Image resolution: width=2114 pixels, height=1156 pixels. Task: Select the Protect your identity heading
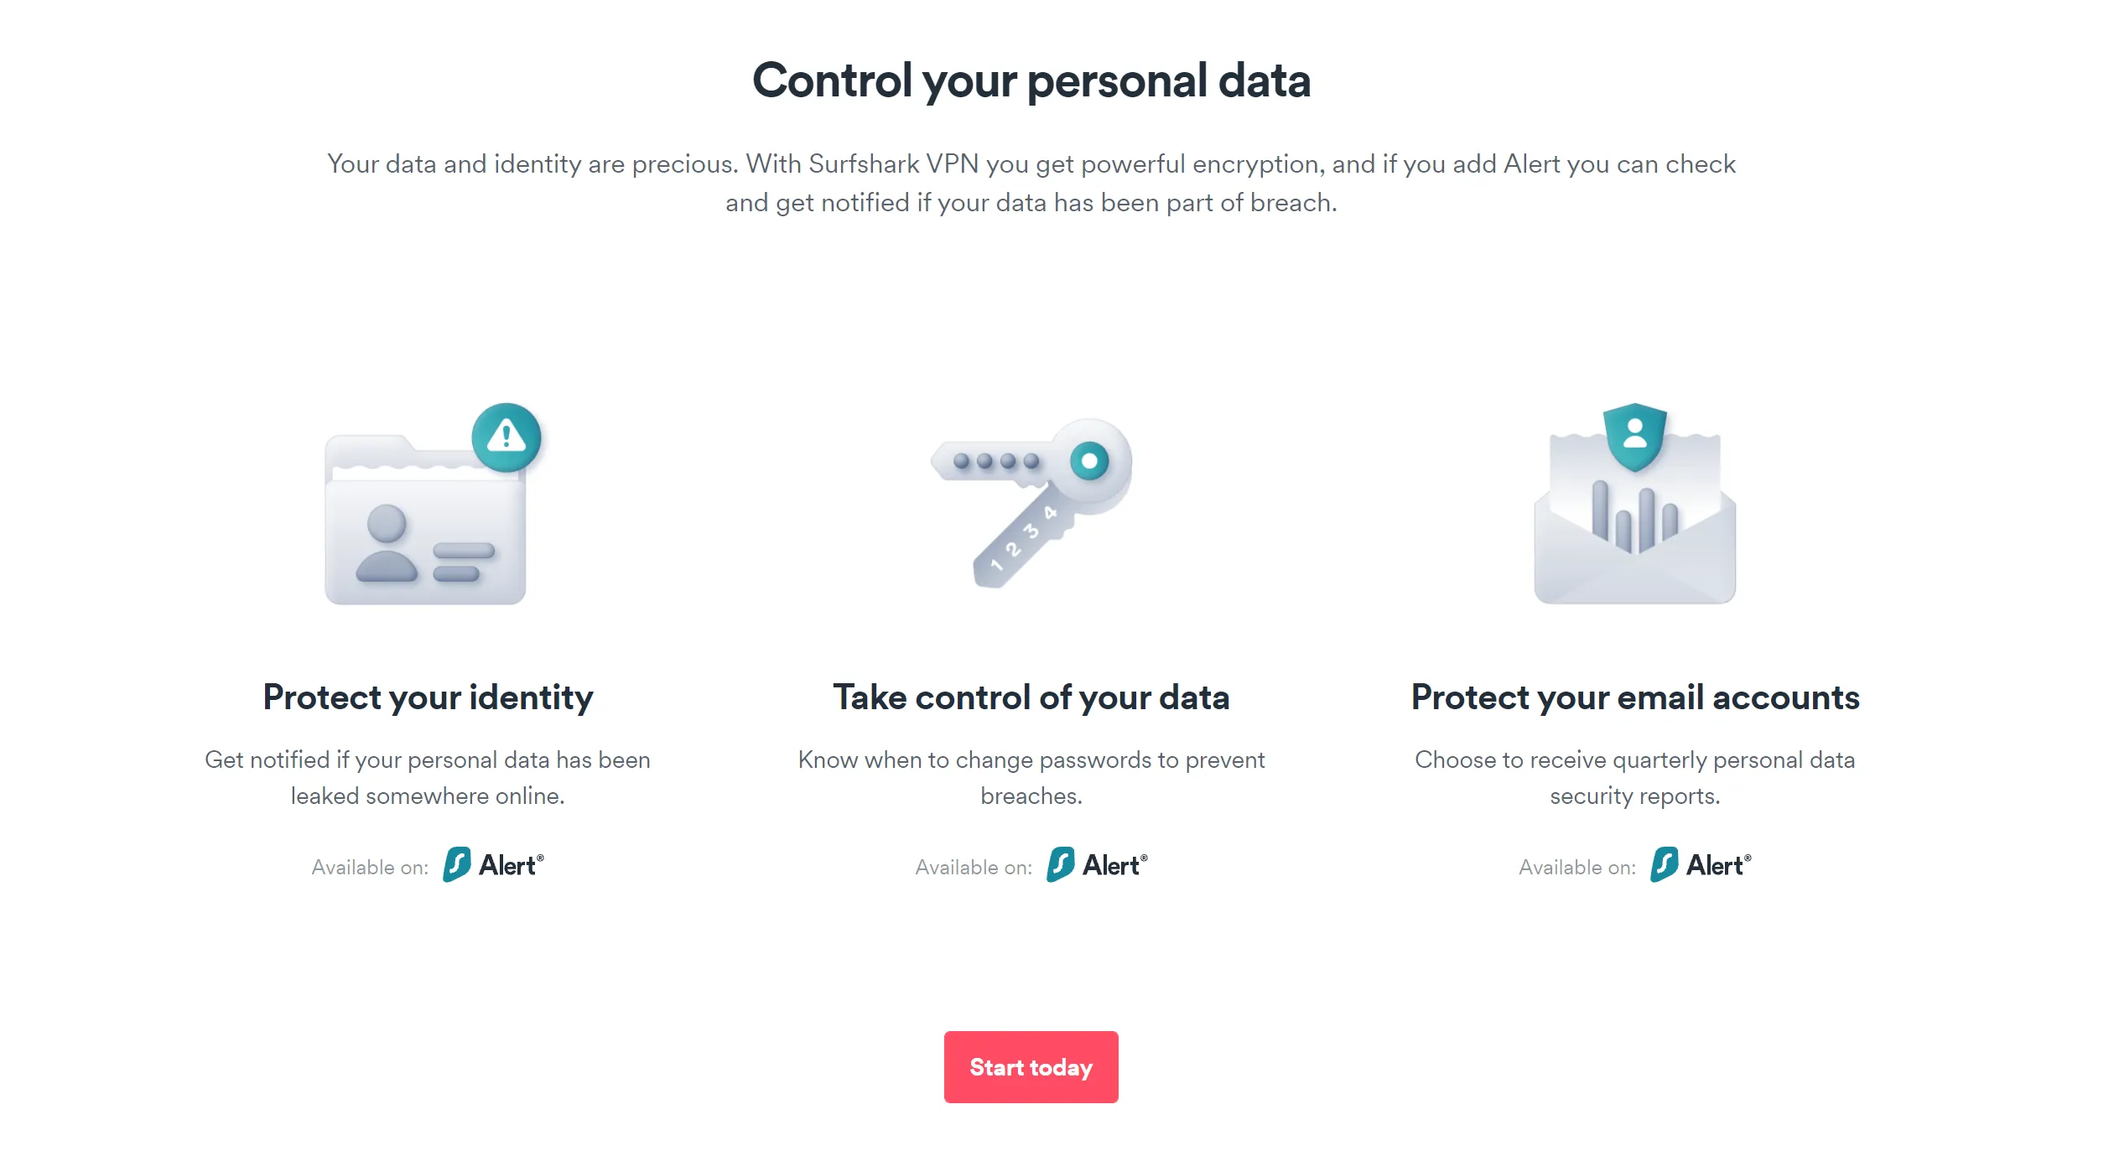tap(427, 697)
